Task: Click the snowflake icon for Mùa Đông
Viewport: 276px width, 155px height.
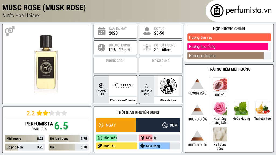Action: (x=143, y=146)
